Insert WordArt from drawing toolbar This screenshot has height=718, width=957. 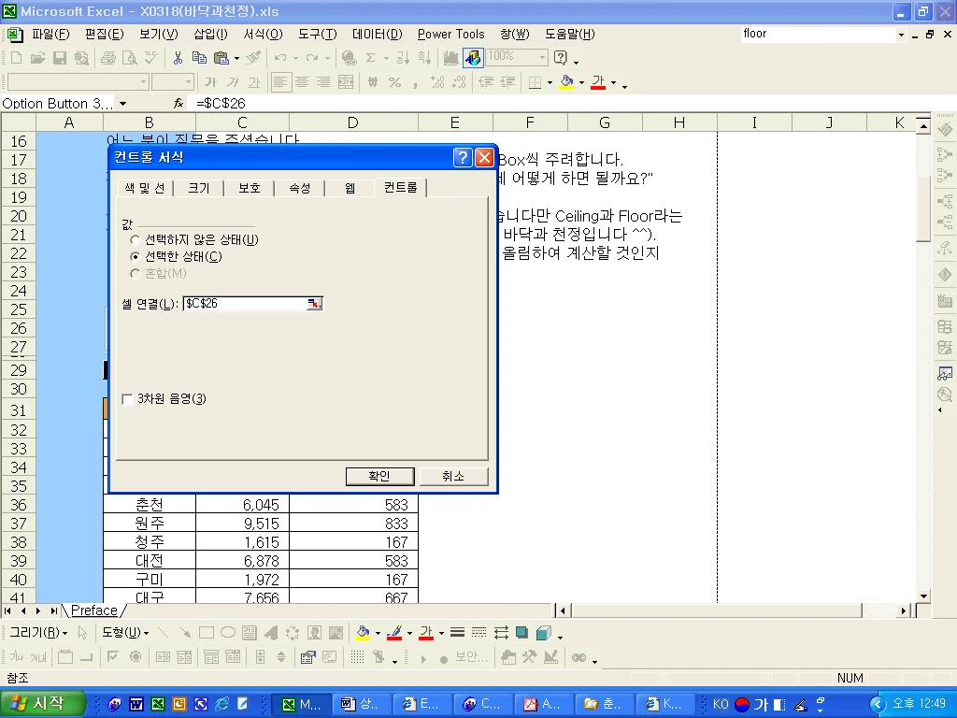(x=271, y=633)
